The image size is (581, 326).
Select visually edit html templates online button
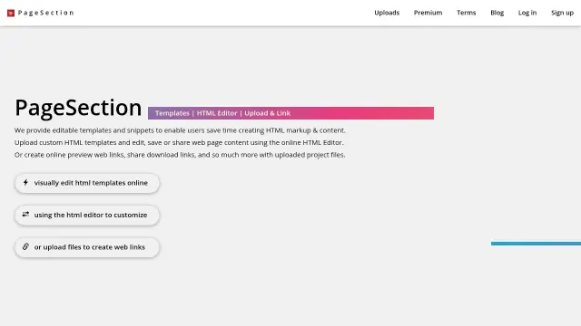[87, 183]
